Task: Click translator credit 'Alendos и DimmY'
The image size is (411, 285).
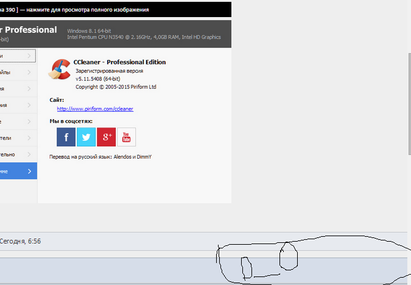Action: point(132,157)
